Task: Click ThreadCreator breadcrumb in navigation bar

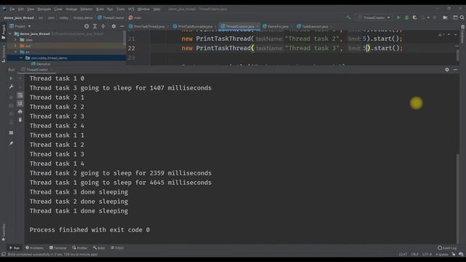Action: (x=111, y=17)
